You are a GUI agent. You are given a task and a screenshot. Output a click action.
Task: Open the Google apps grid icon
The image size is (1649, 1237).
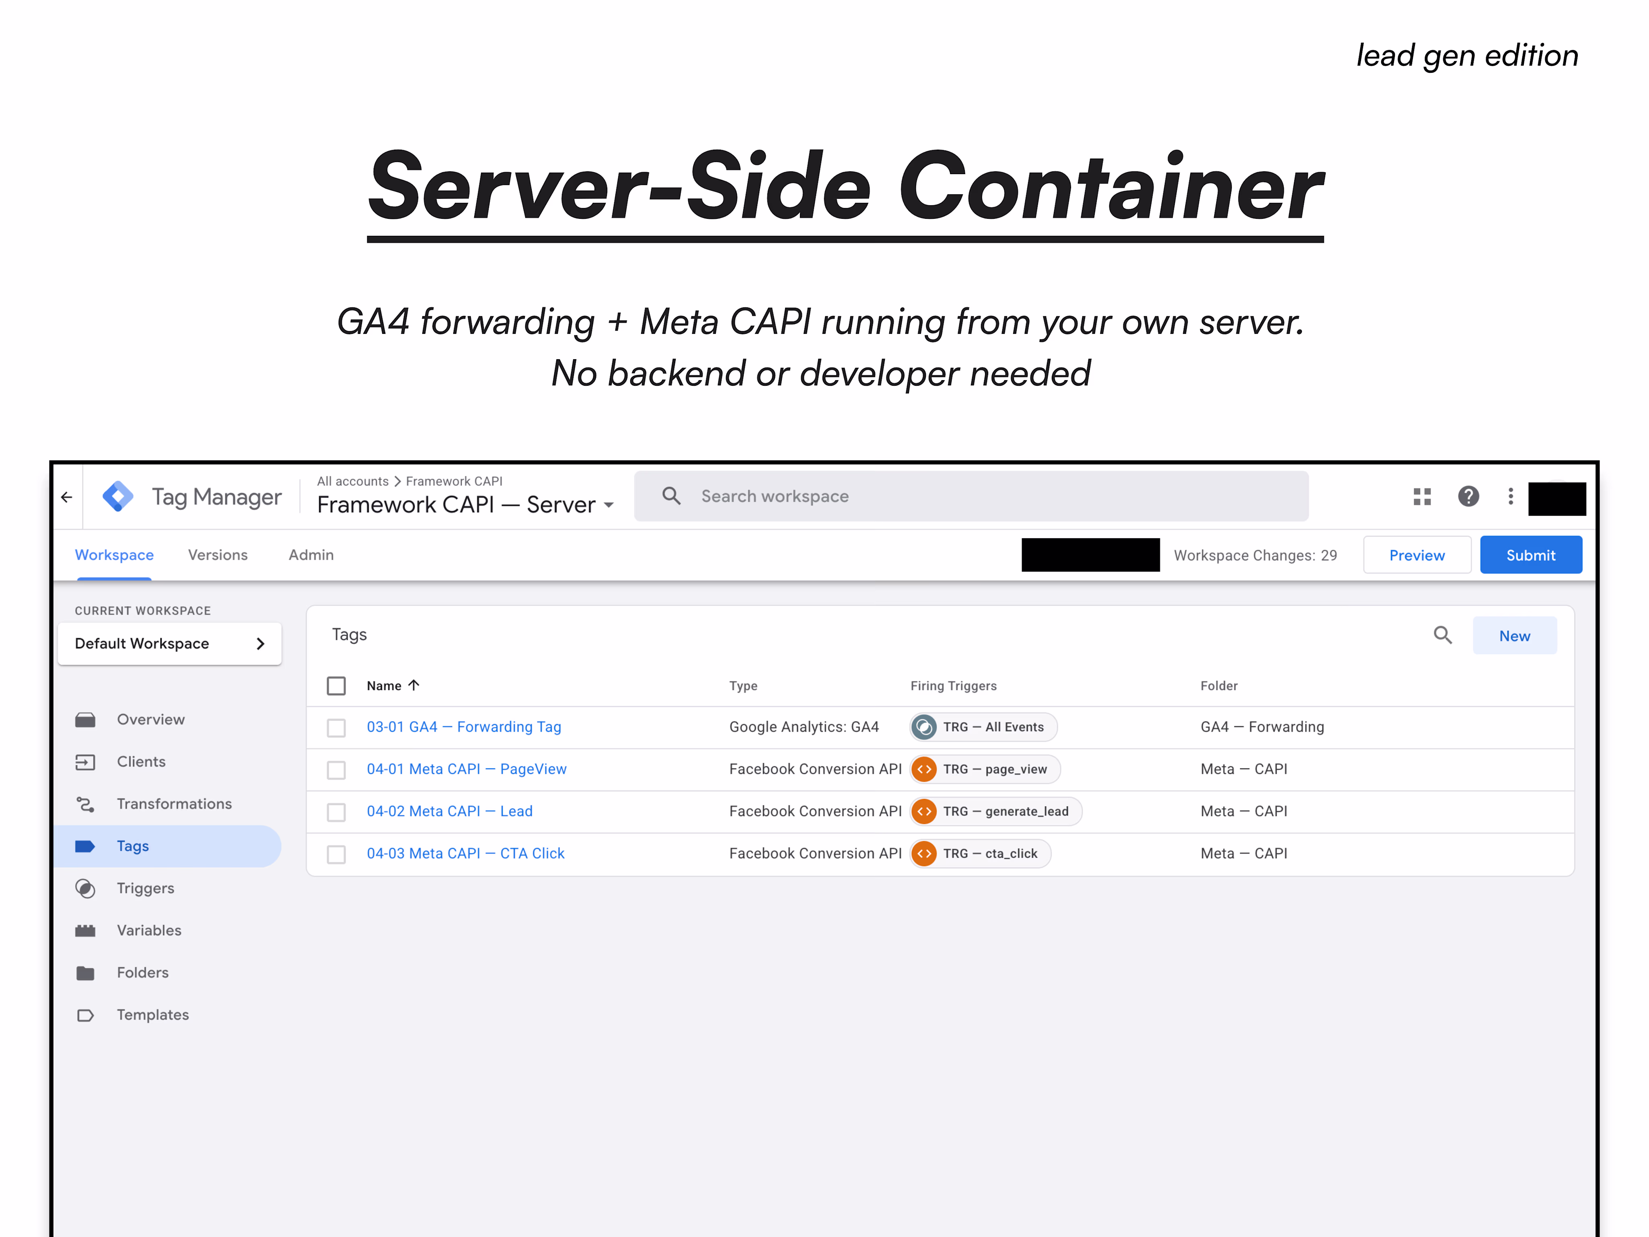point(1422,496)
